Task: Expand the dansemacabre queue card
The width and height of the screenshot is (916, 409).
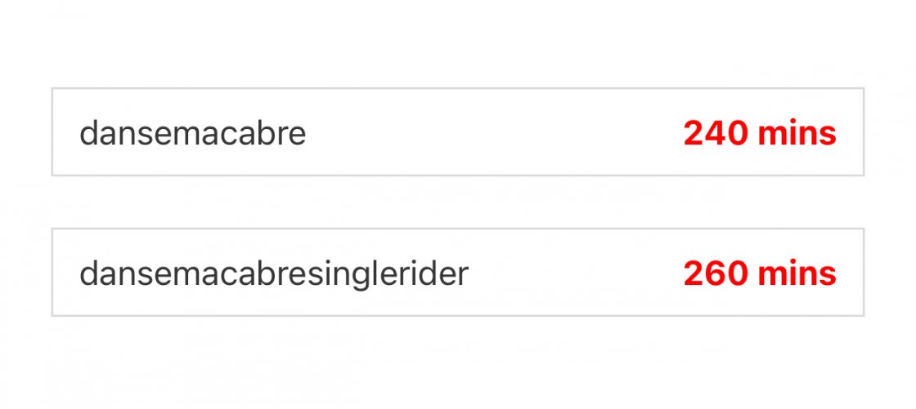Action: (457, 132)
